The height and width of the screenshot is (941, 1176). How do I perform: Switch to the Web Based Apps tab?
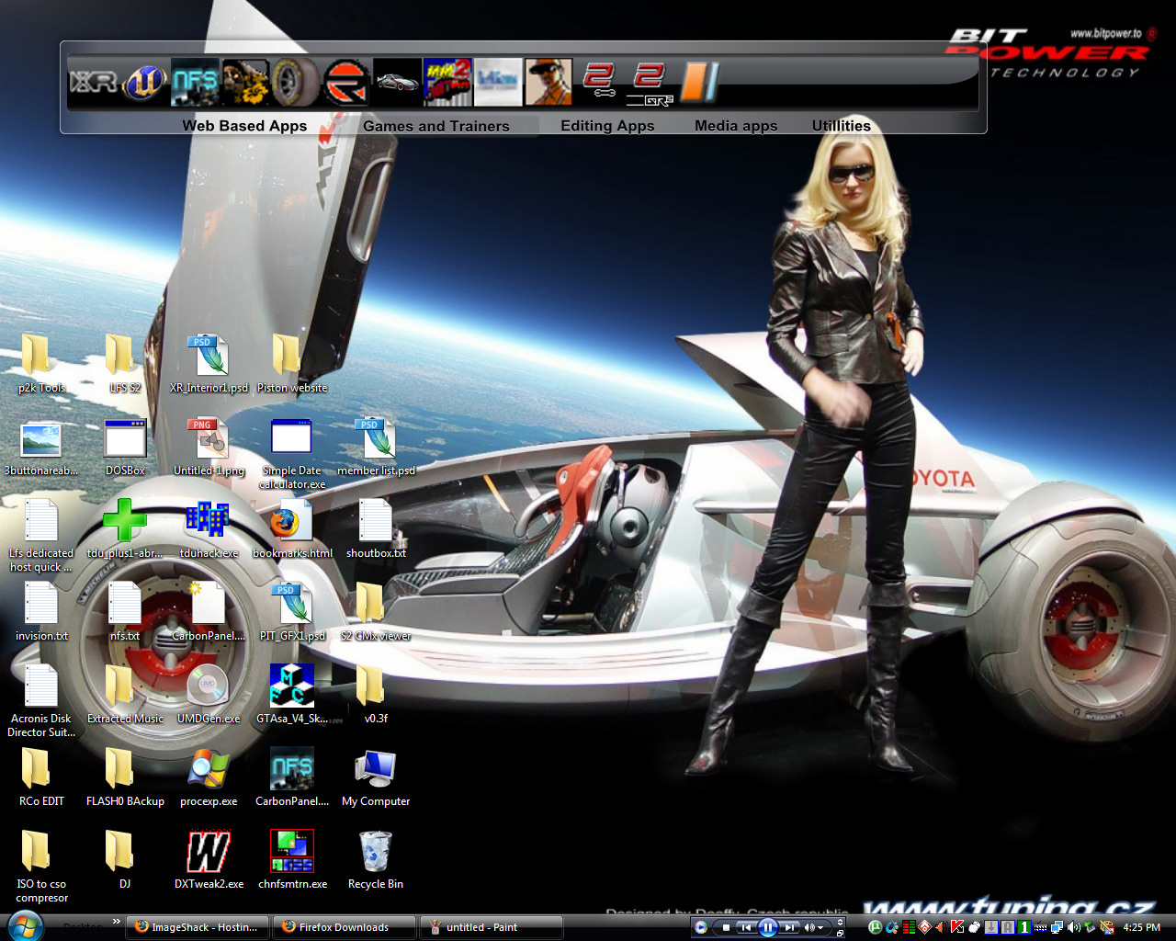(244, 126)
